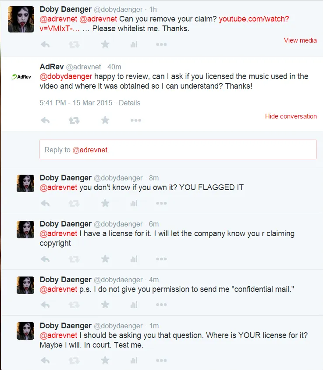The width and height of the screenshot is (323, 370).
Task: Favorite the "Test me" tweet
Action: [105, 360]
